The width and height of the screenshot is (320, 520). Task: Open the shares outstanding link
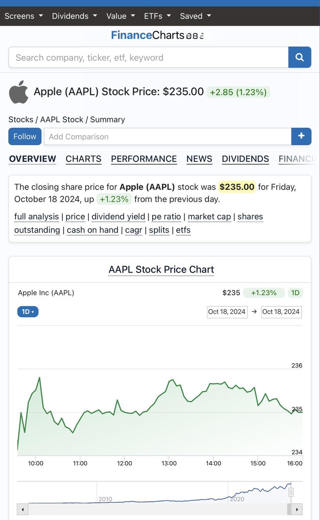coord(138,223)
